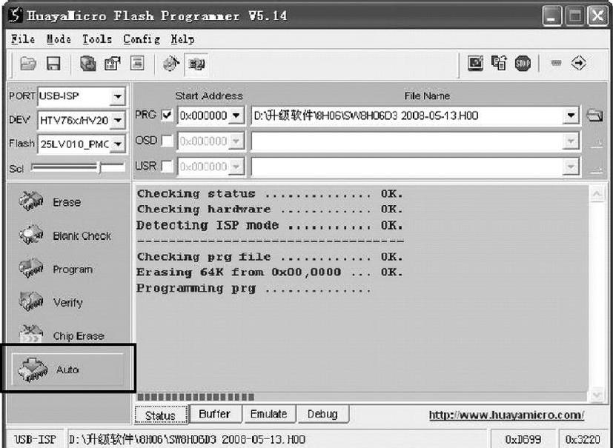Open the File menu
The height and width of the screenshot is (448, 613).
tap(23, 39)
